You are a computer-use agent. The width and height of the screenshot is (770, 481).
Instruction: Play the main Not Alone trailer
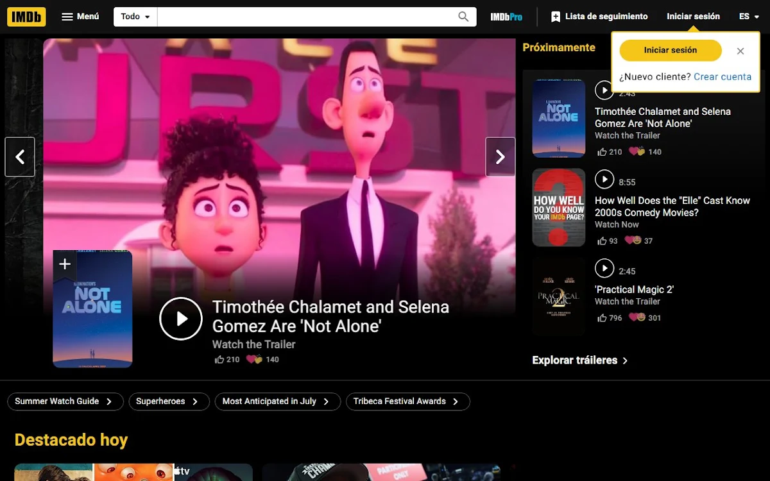(181, 318)
